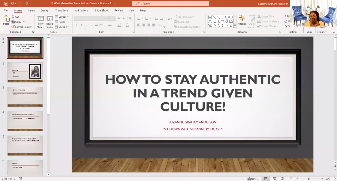Select slide 4 thumbnail in the pane
The image size is (337, 181).
(25, 121)
